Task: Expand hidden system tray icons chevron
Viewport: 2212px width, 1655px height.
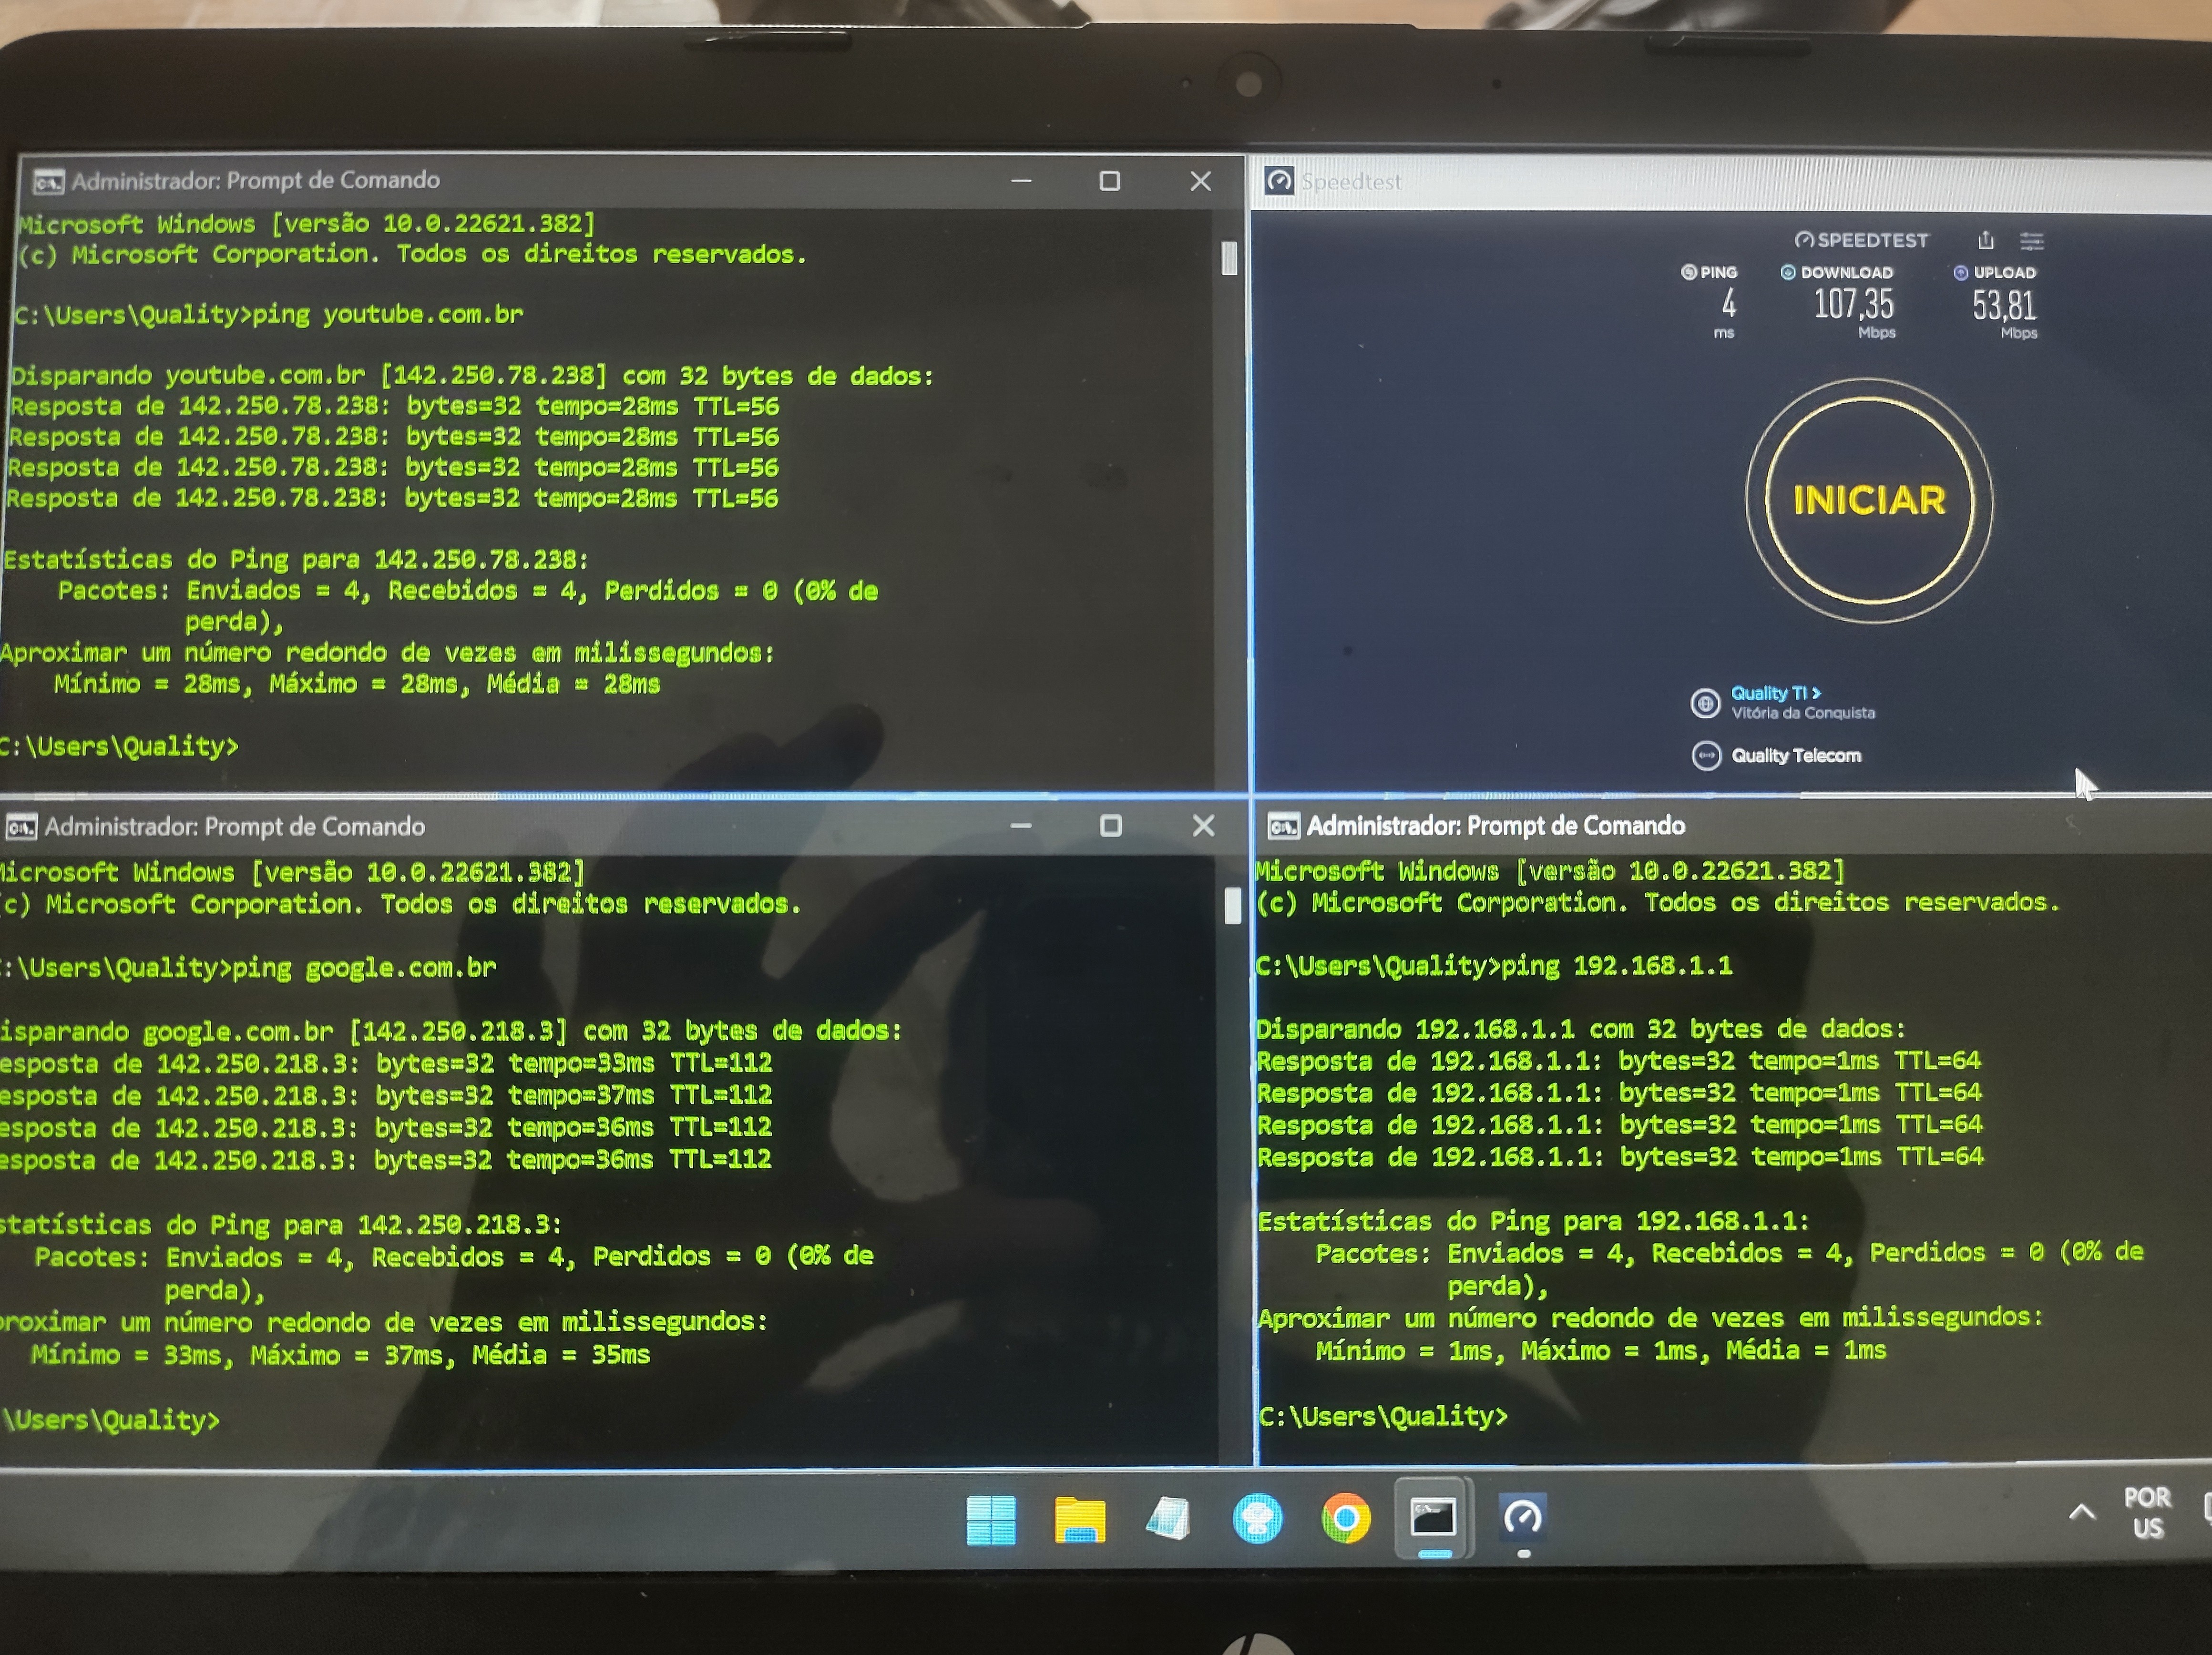Action: (2081, 1512)
